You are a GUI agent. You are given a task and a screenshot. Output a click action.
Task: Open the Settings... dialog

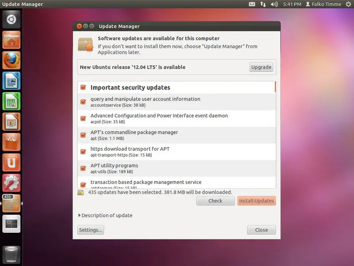tap(91, 230)
